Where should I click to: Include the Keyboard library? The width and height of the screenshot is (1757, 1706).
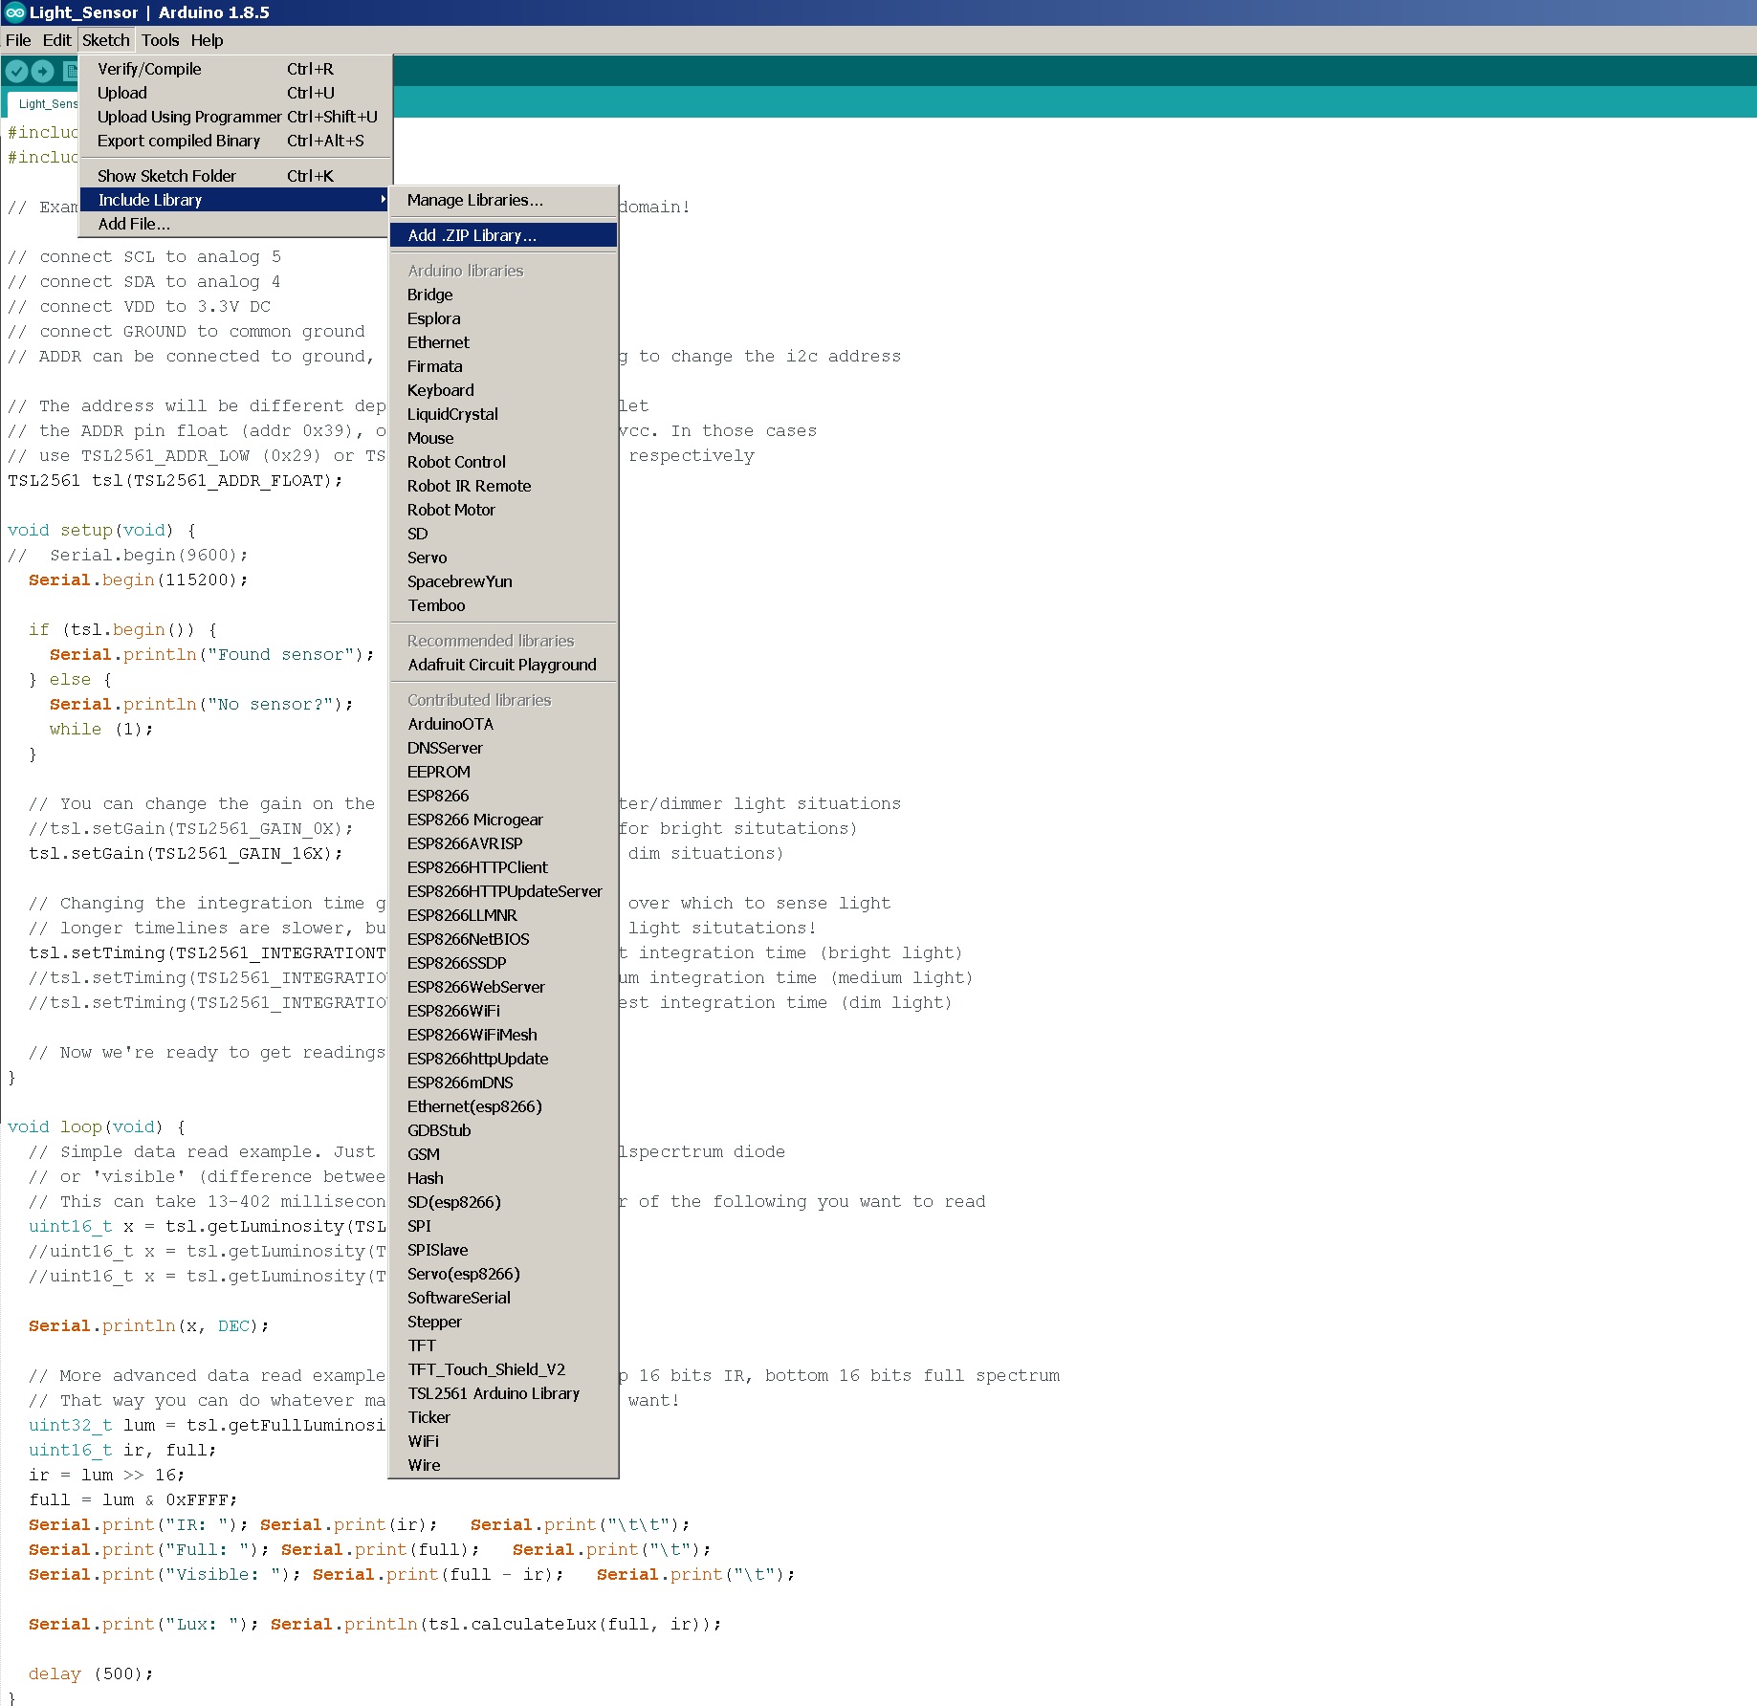point(503,390)
